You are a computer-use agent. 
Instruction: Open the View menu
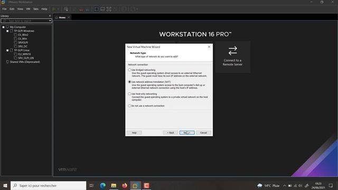click(x=20, y=9)
